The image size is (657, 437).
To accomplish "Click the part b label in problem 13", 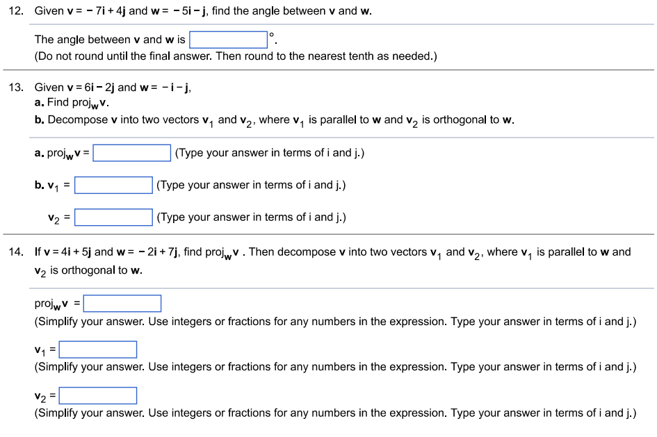I will pos(38,119).
